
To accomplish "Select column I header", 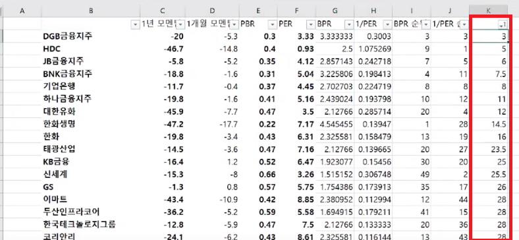I will click(412, 11).
